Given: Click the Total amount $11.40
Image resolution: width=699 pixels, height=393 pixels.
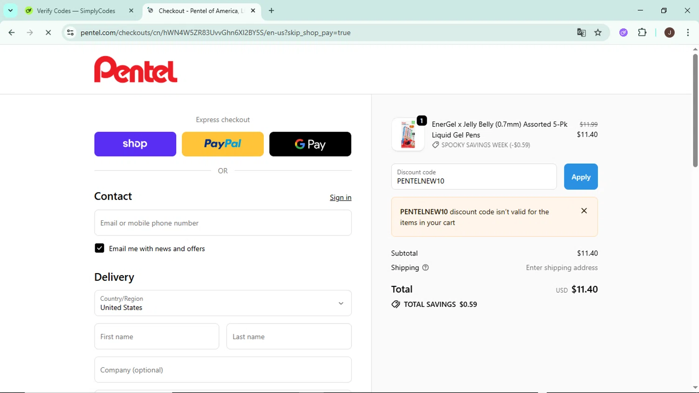Looking at the screenshot, I should (x=584, y=290).
